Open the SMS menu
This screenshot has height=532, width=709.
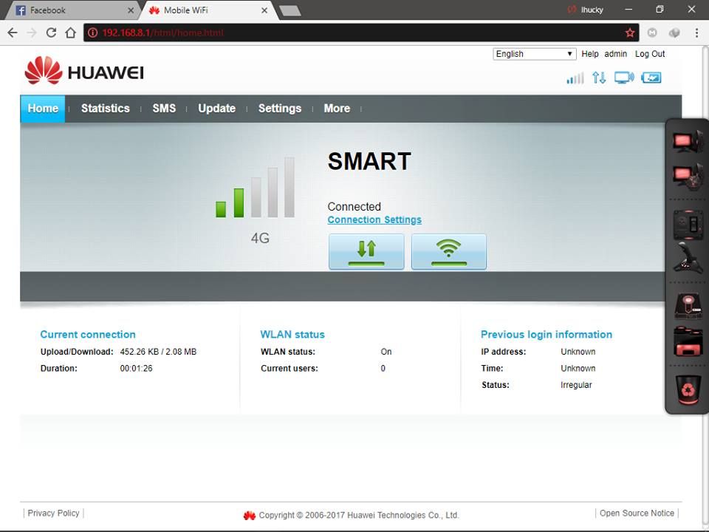click(164, 109)
